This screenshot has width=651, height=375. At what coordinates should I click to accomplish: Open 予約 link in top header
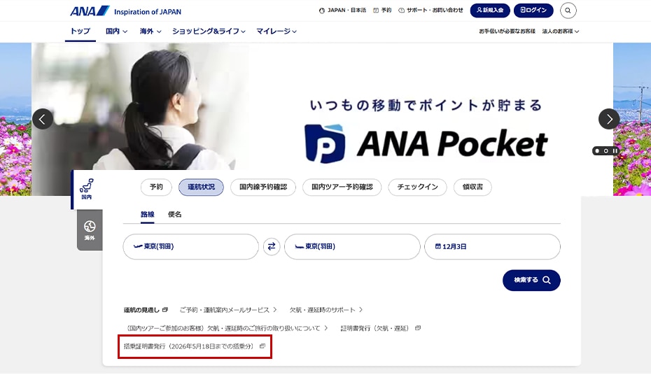coord(382,10)
